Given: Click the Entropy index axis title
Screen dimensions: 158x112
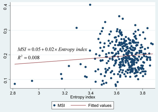Looking at the screenshot, I should pyautogui.click(x=83, y=97).
